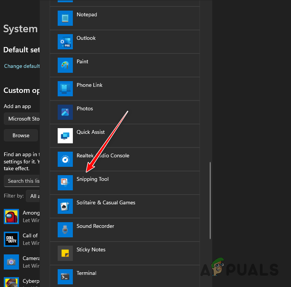291x287 pixels.
Task: Choose Sound Recorder entry
Action: point(125,230)
